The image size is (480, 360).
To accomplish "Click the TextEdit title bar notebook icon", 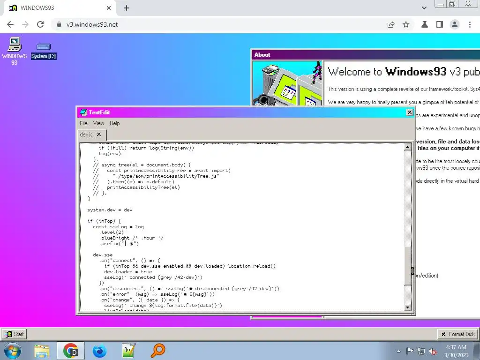I will coord(83,112).
